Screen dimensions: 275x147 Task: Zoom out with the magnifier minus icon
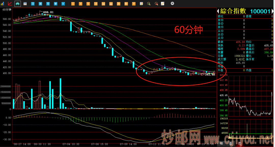coord(156,4)
